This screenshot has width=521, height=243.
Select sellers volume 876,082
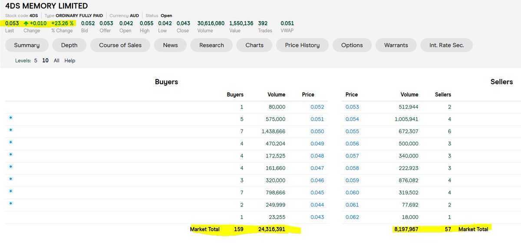click(x=408, y=180)
